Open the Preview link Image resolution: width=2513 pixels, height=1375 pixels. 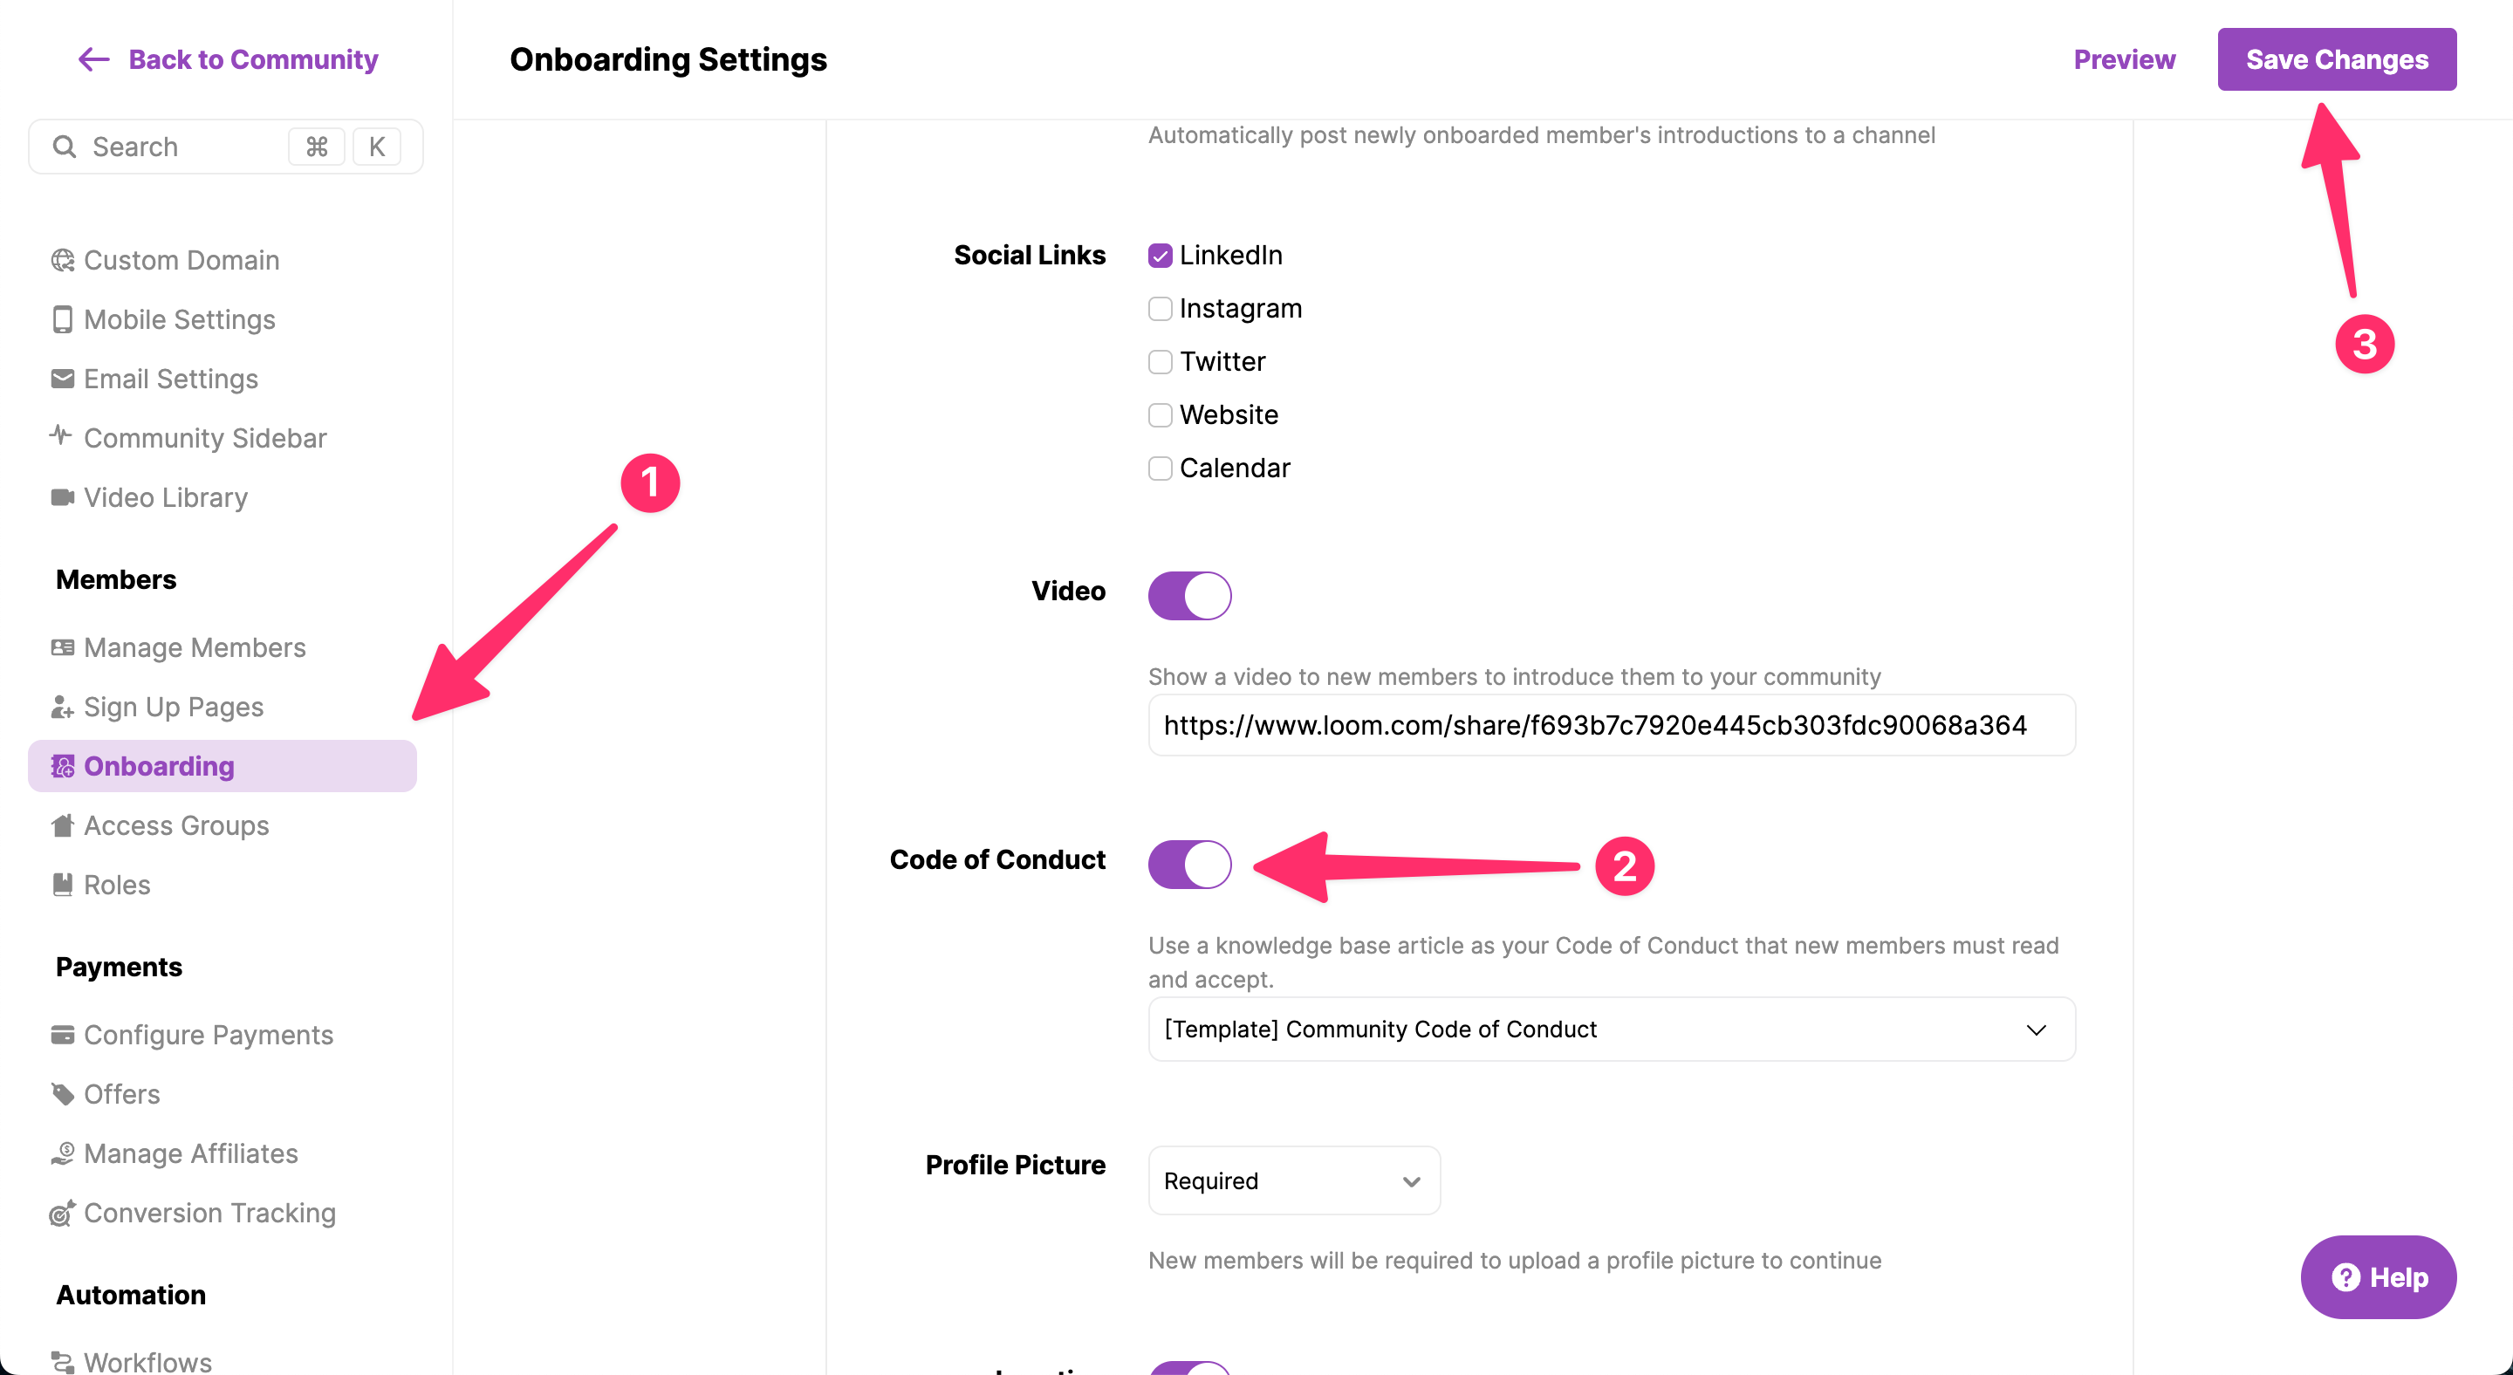pos(2124,59)
